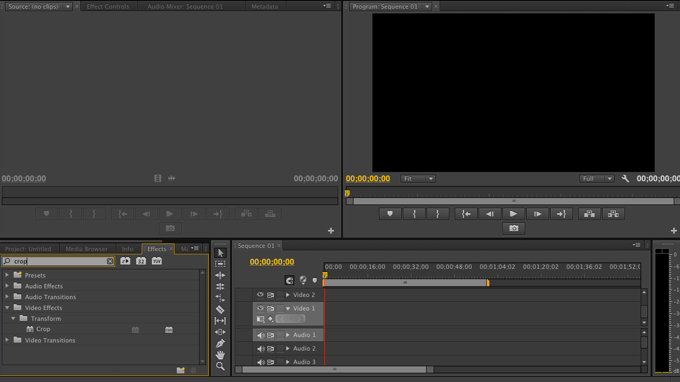The width and height of the screenshot is (680, 382).
Task: Open Program monitor settings wrench
Action: tap(625, 179)
